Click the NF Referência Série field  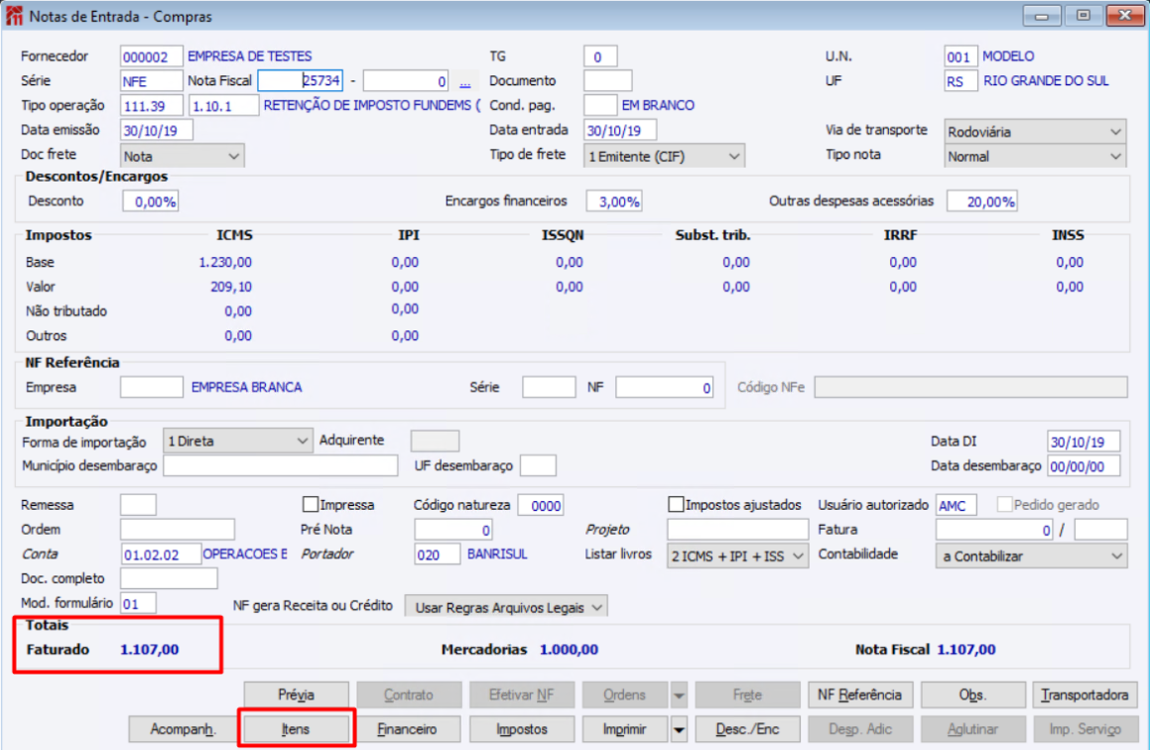(549, 387)
